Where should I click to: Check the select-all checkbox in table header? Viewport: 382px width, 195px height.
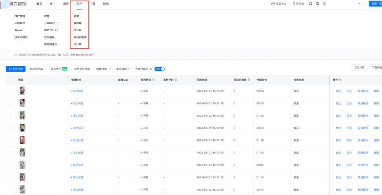point(11,80)
